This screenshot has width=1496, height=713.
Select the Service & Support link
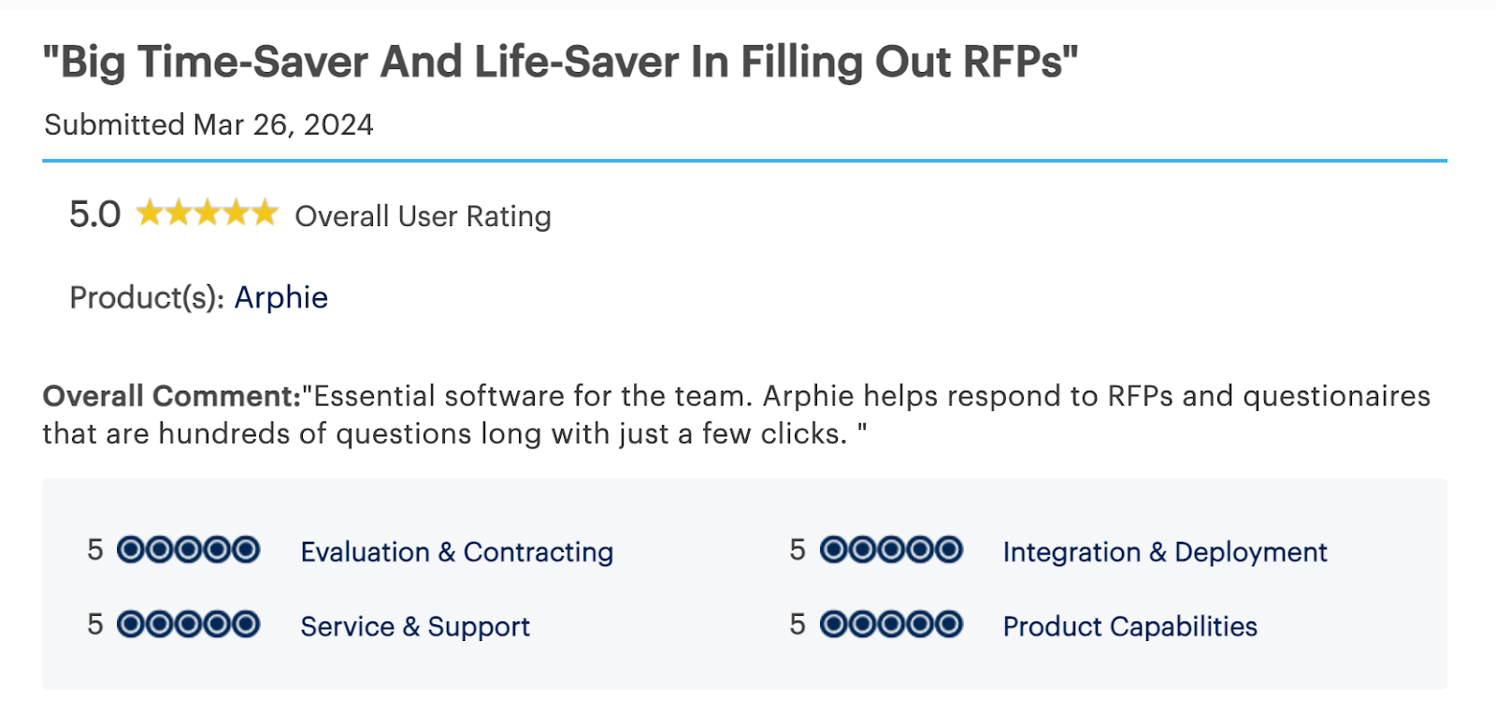coord(414,626)
